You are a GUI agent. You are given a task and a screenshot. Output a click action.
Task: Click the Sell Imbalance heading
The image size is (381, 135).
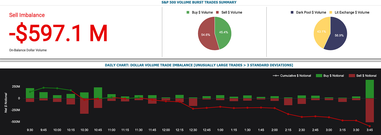(27, 15)
